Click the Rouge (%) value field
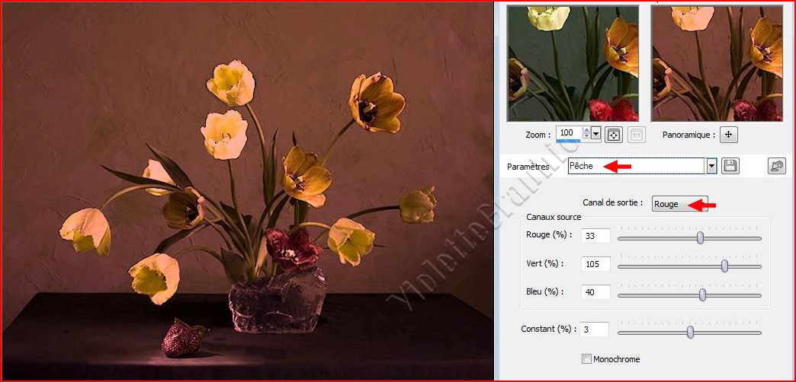796x382 pixels. click(595, 236)
